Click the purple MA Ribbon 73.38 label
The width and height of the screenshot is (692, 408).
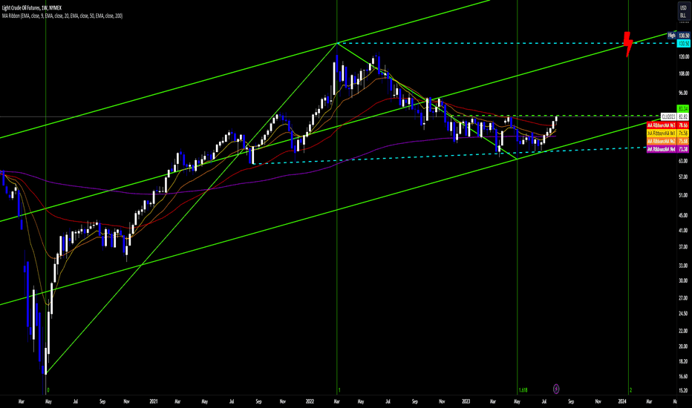coord(668,150)
